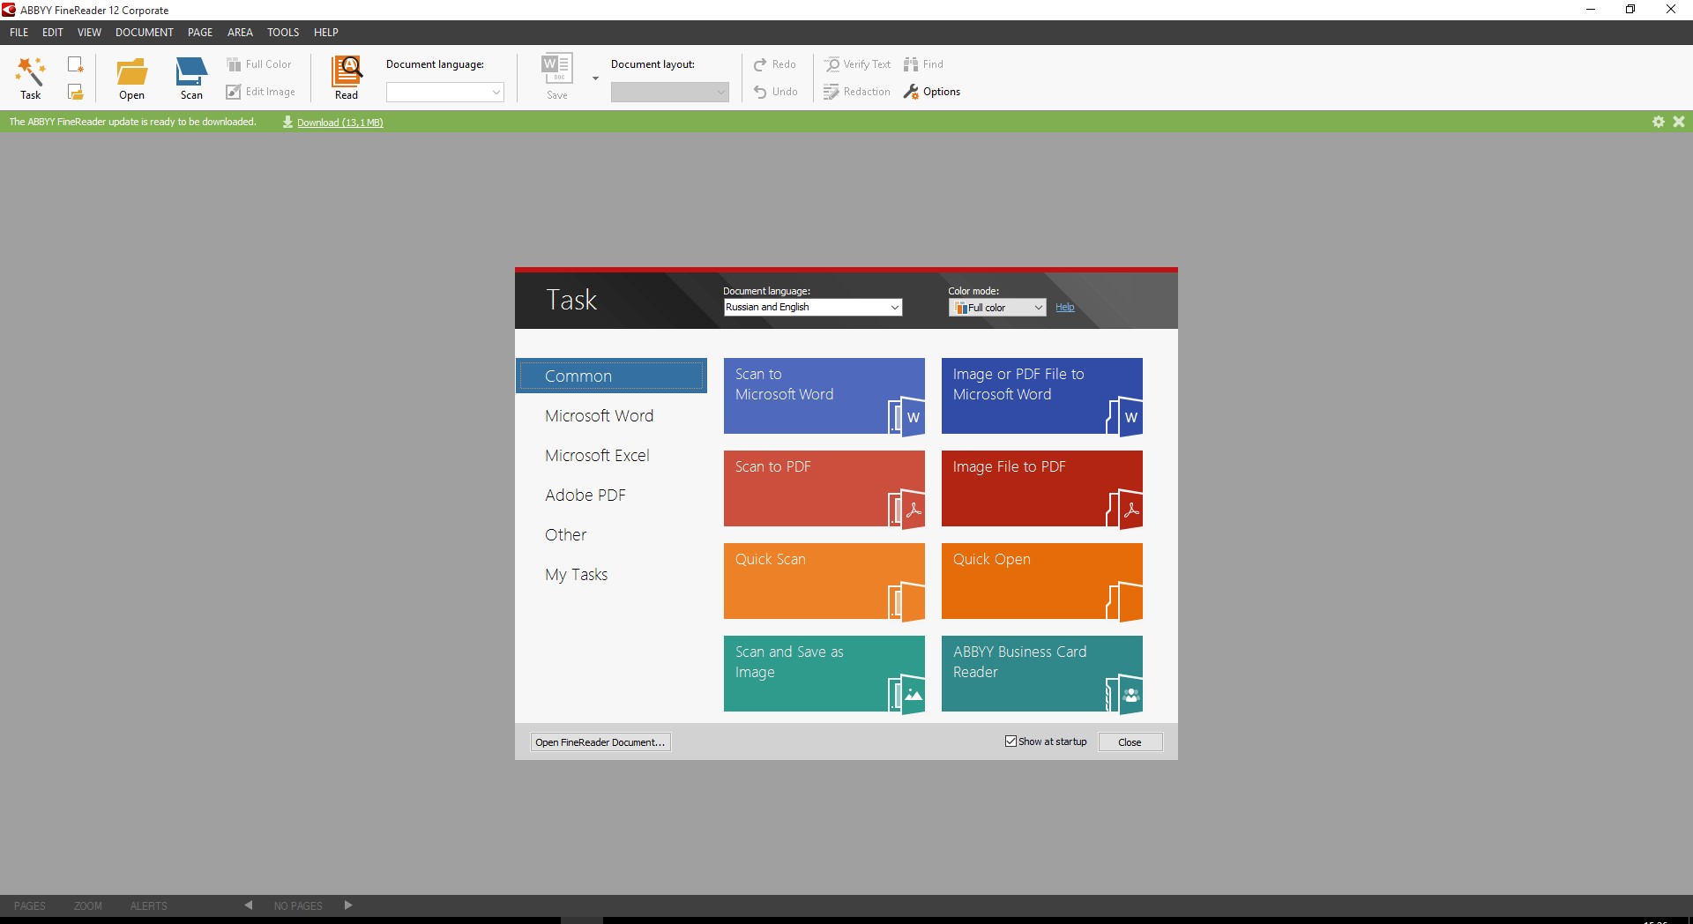Click the Read recognition icon

coord(347,72)
